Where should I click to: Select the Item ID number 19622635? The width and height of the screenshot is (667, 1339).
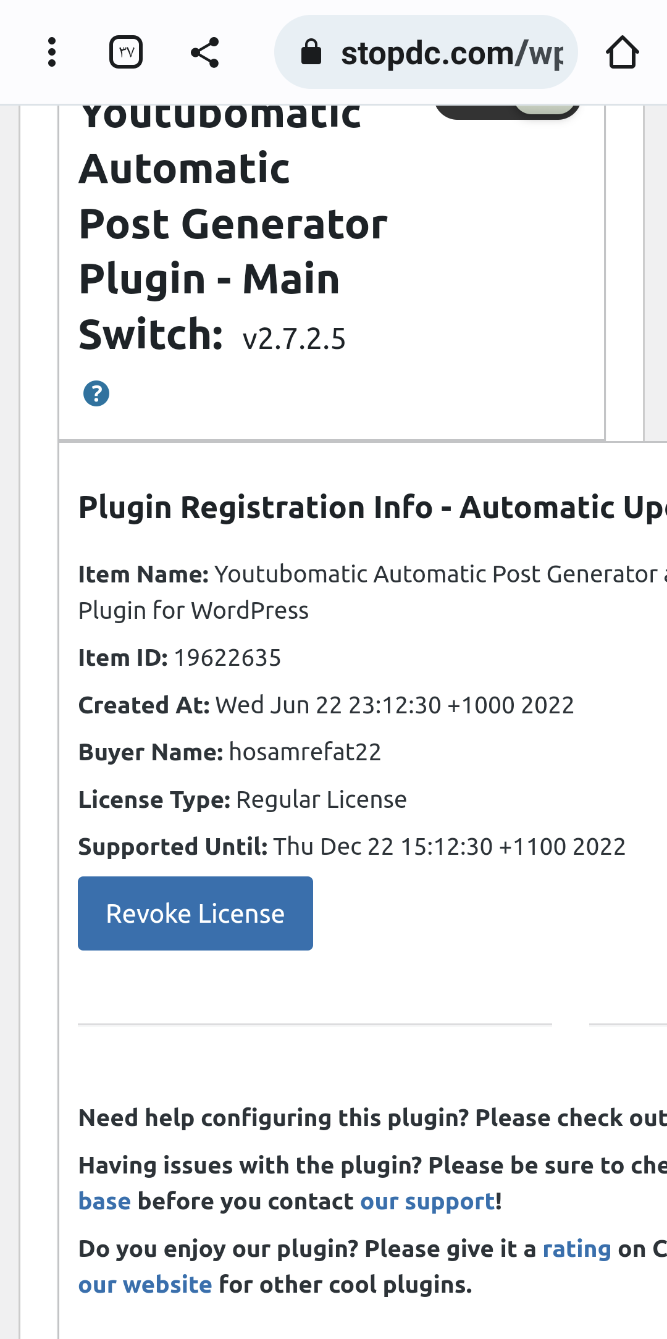click(227, 658)
